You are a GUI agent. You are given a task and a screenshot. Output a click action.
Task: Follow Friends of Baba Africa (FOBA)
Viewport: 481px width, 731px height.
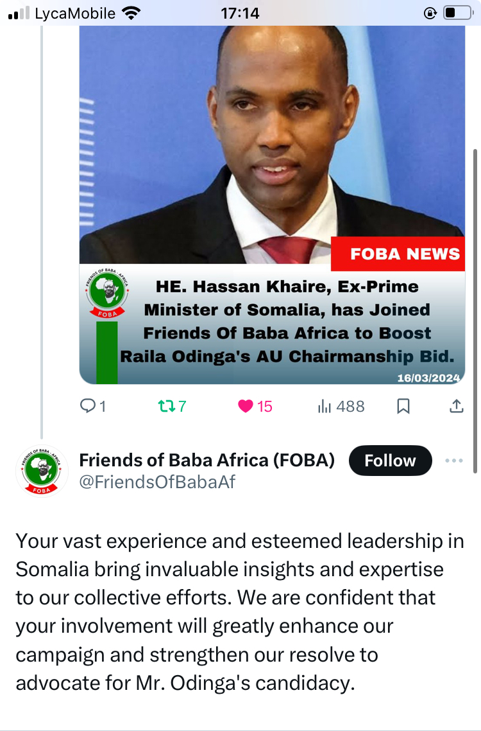tap(390, 461)
